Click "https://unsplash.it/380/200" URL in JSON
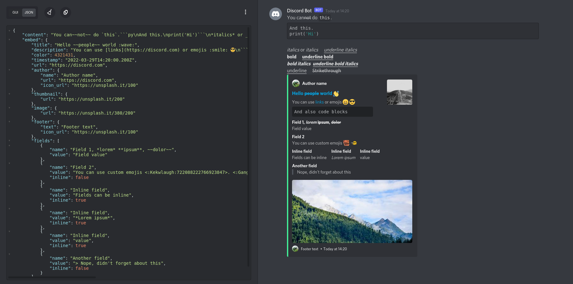 tap(97, 113)
